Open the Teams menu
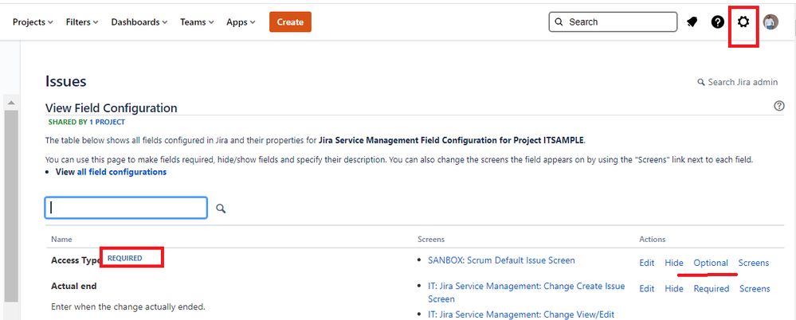This screenshot has height=320, width=796. point(197,22)
